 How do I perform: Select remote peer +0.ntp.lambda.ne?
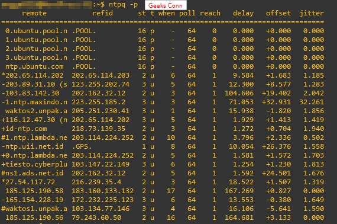point(34,155)
